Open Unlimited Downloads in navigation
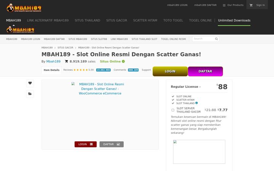This screenshot has height=171, width=274. [234, 21]
